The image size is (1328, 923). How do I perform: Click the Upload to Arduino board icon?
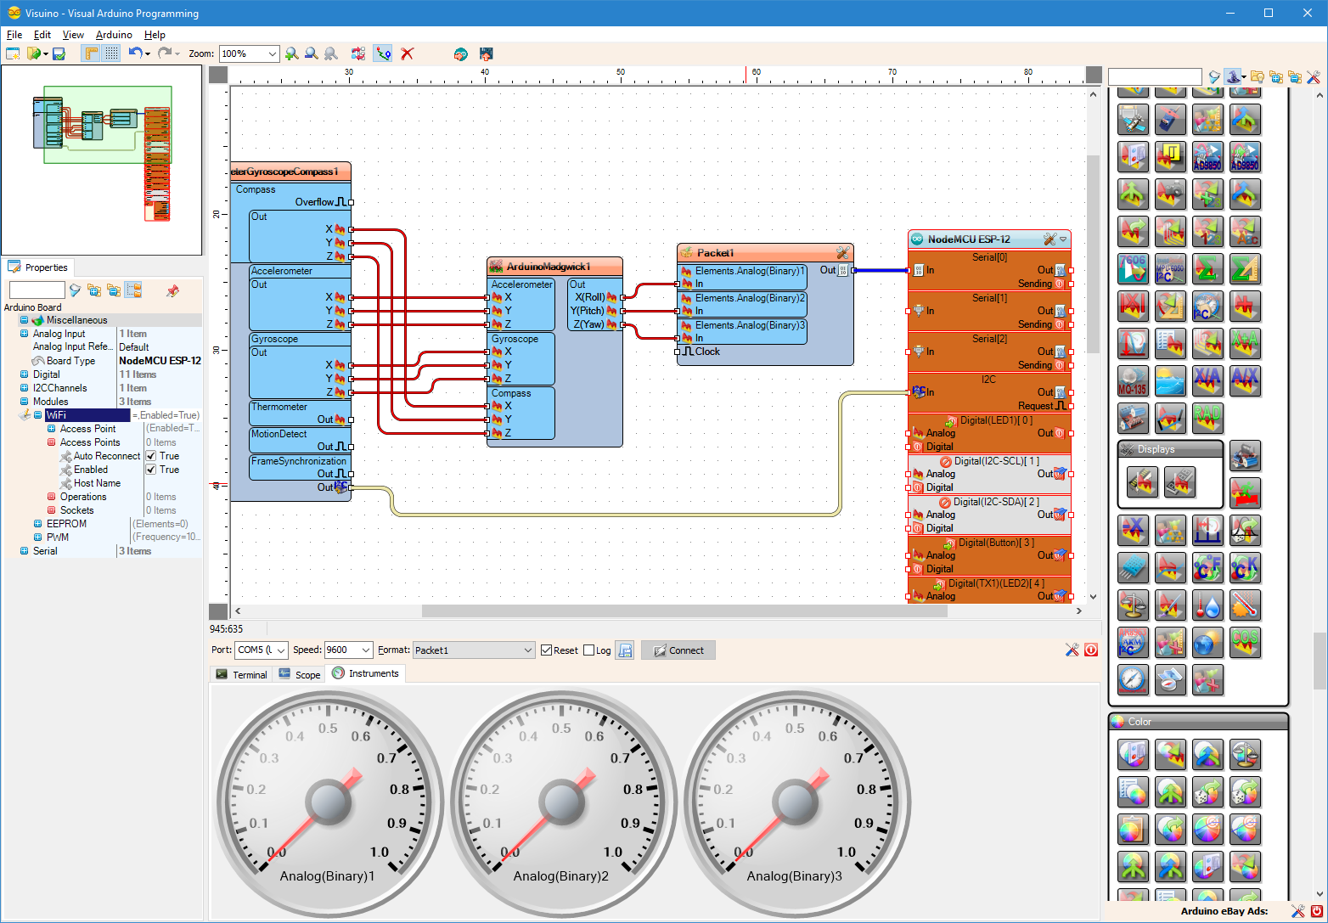point(486,53)
